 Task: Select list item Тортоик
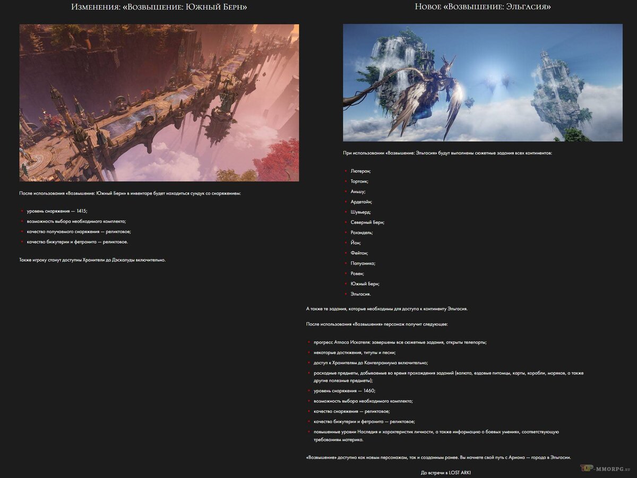point(360,181)
